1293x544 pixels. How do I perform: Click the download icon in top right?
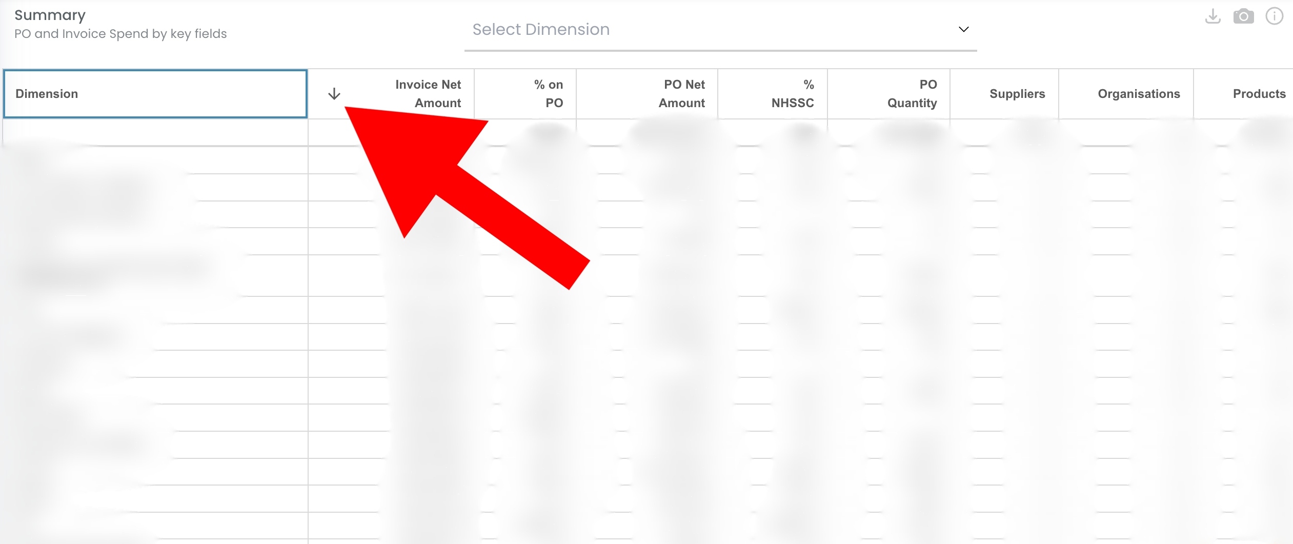[x=1213, y=16]
